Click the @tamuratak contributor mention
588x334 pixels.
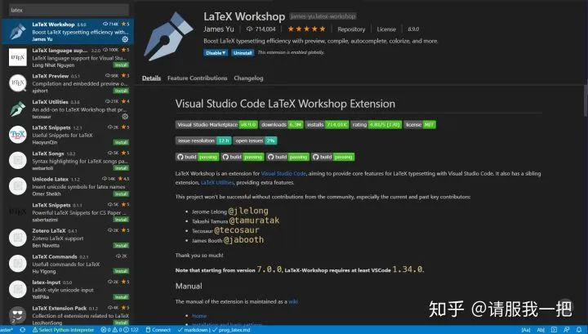click(254, 220)
